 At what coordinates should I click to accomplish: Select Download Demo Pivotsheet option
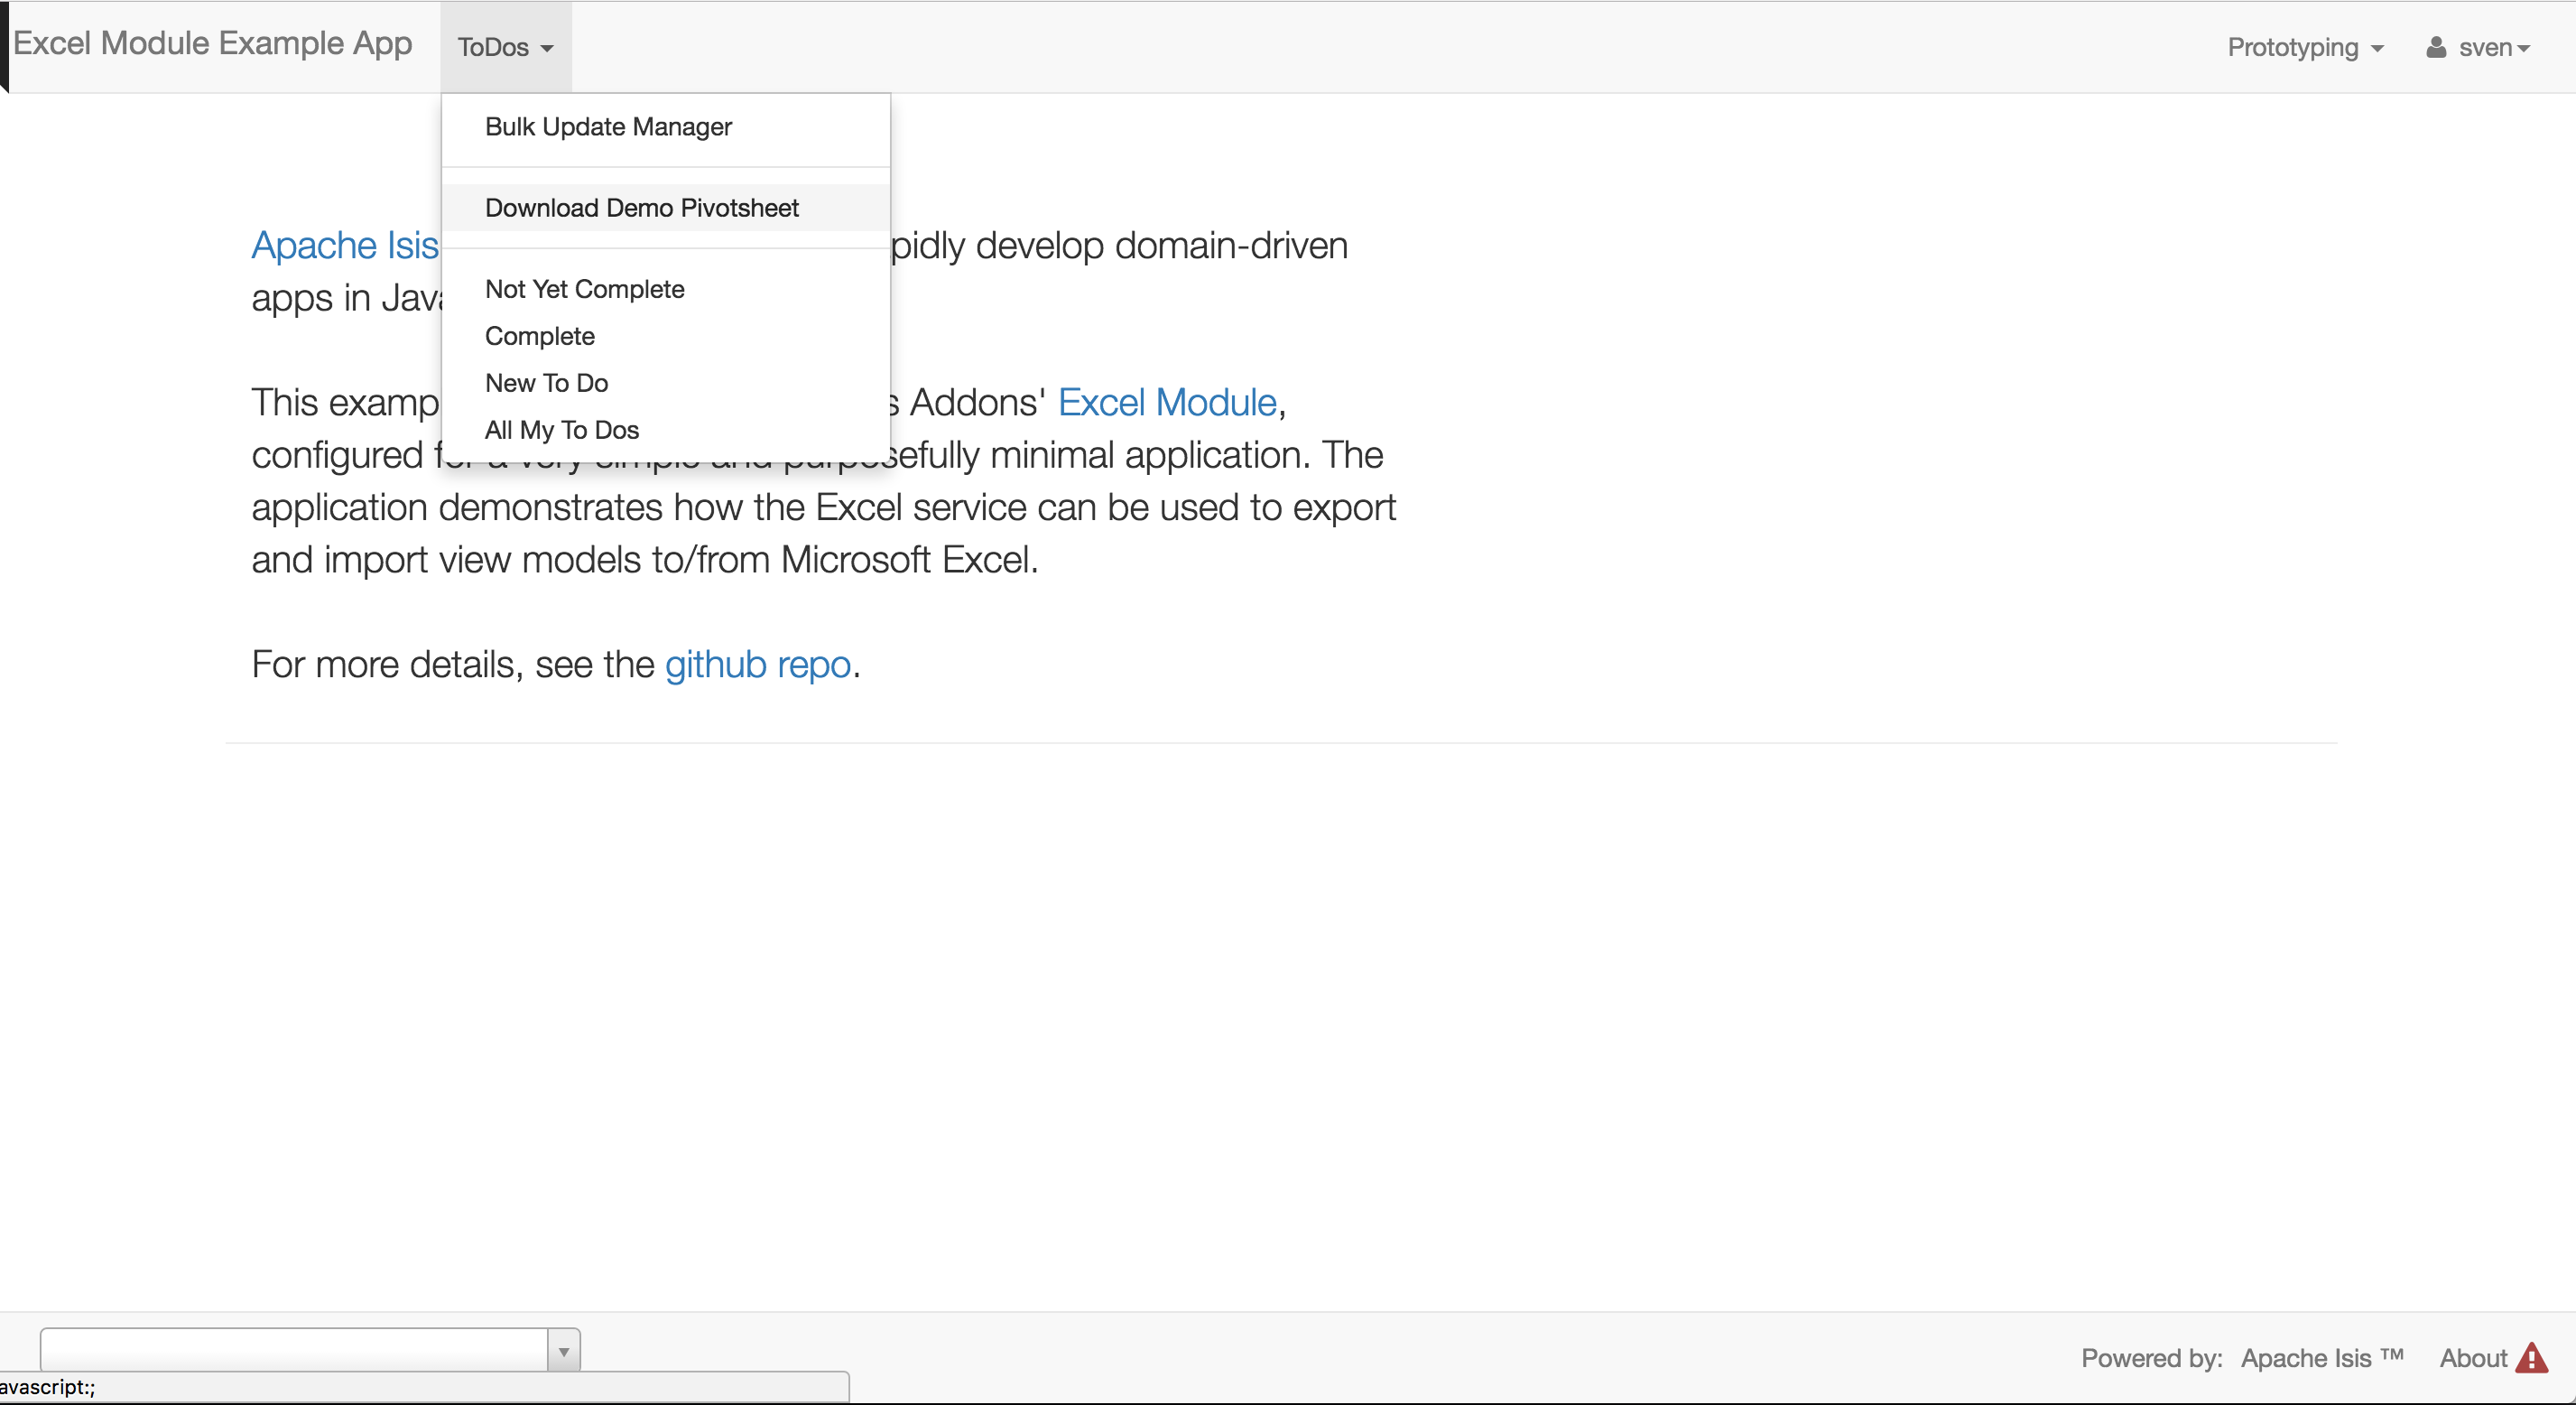642,208
